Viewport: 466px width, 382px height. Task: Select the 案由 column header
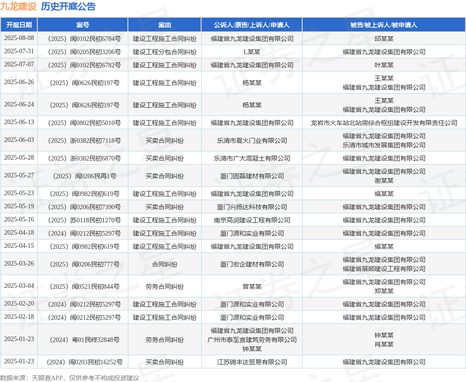(165, 25)
